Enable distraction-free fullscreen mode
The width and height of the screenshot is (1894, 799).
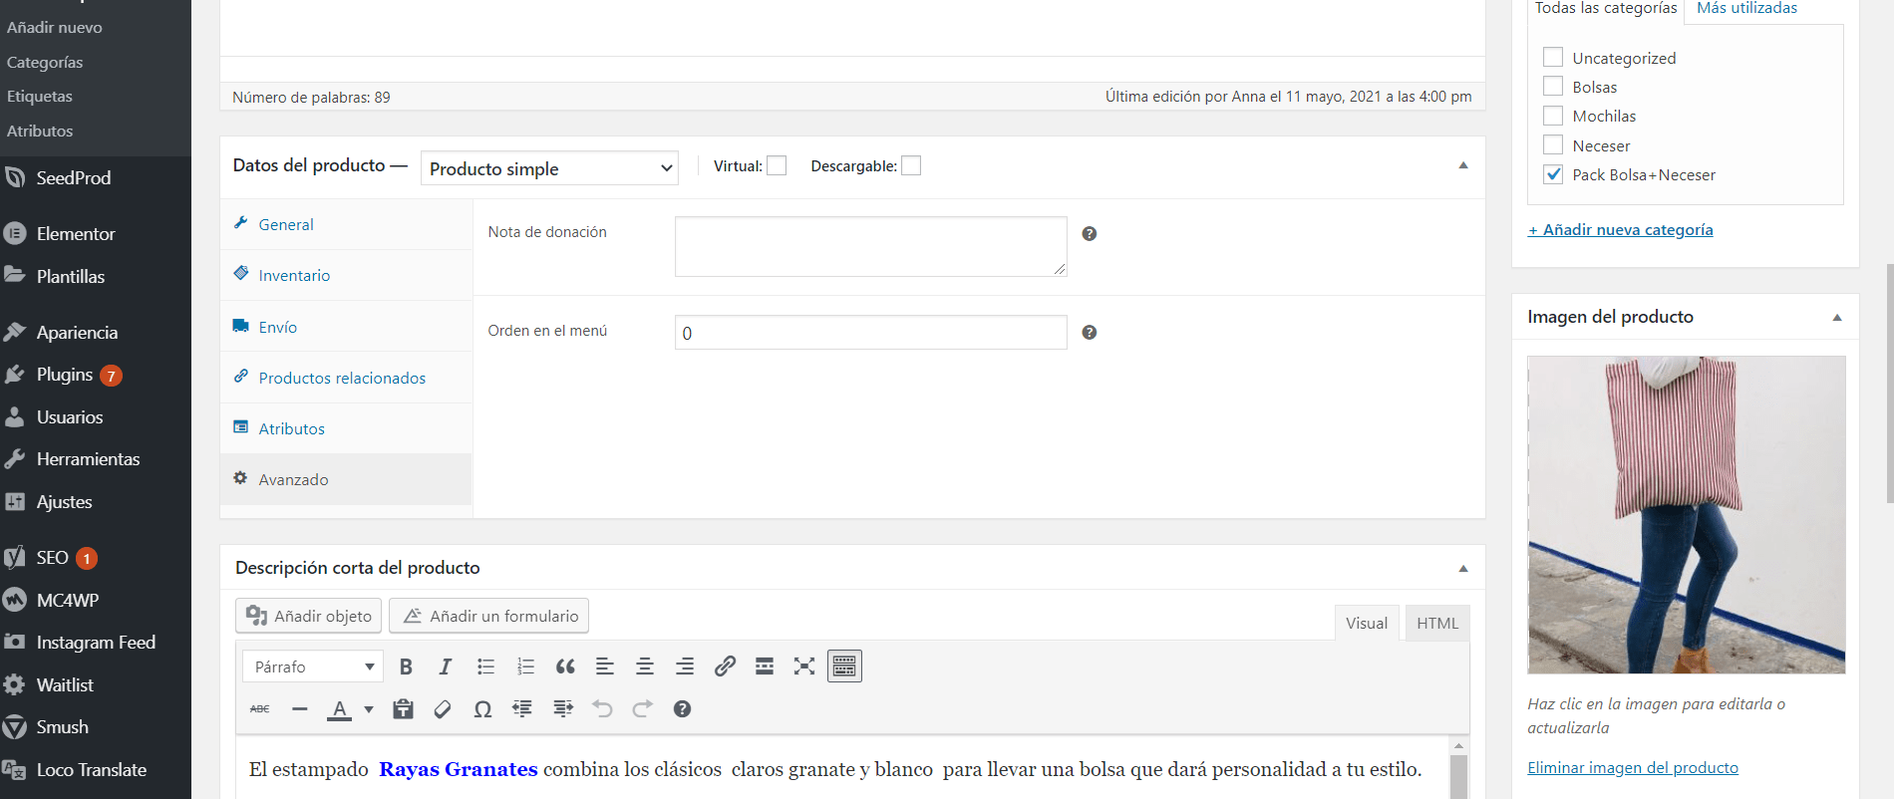click(804, 666)
